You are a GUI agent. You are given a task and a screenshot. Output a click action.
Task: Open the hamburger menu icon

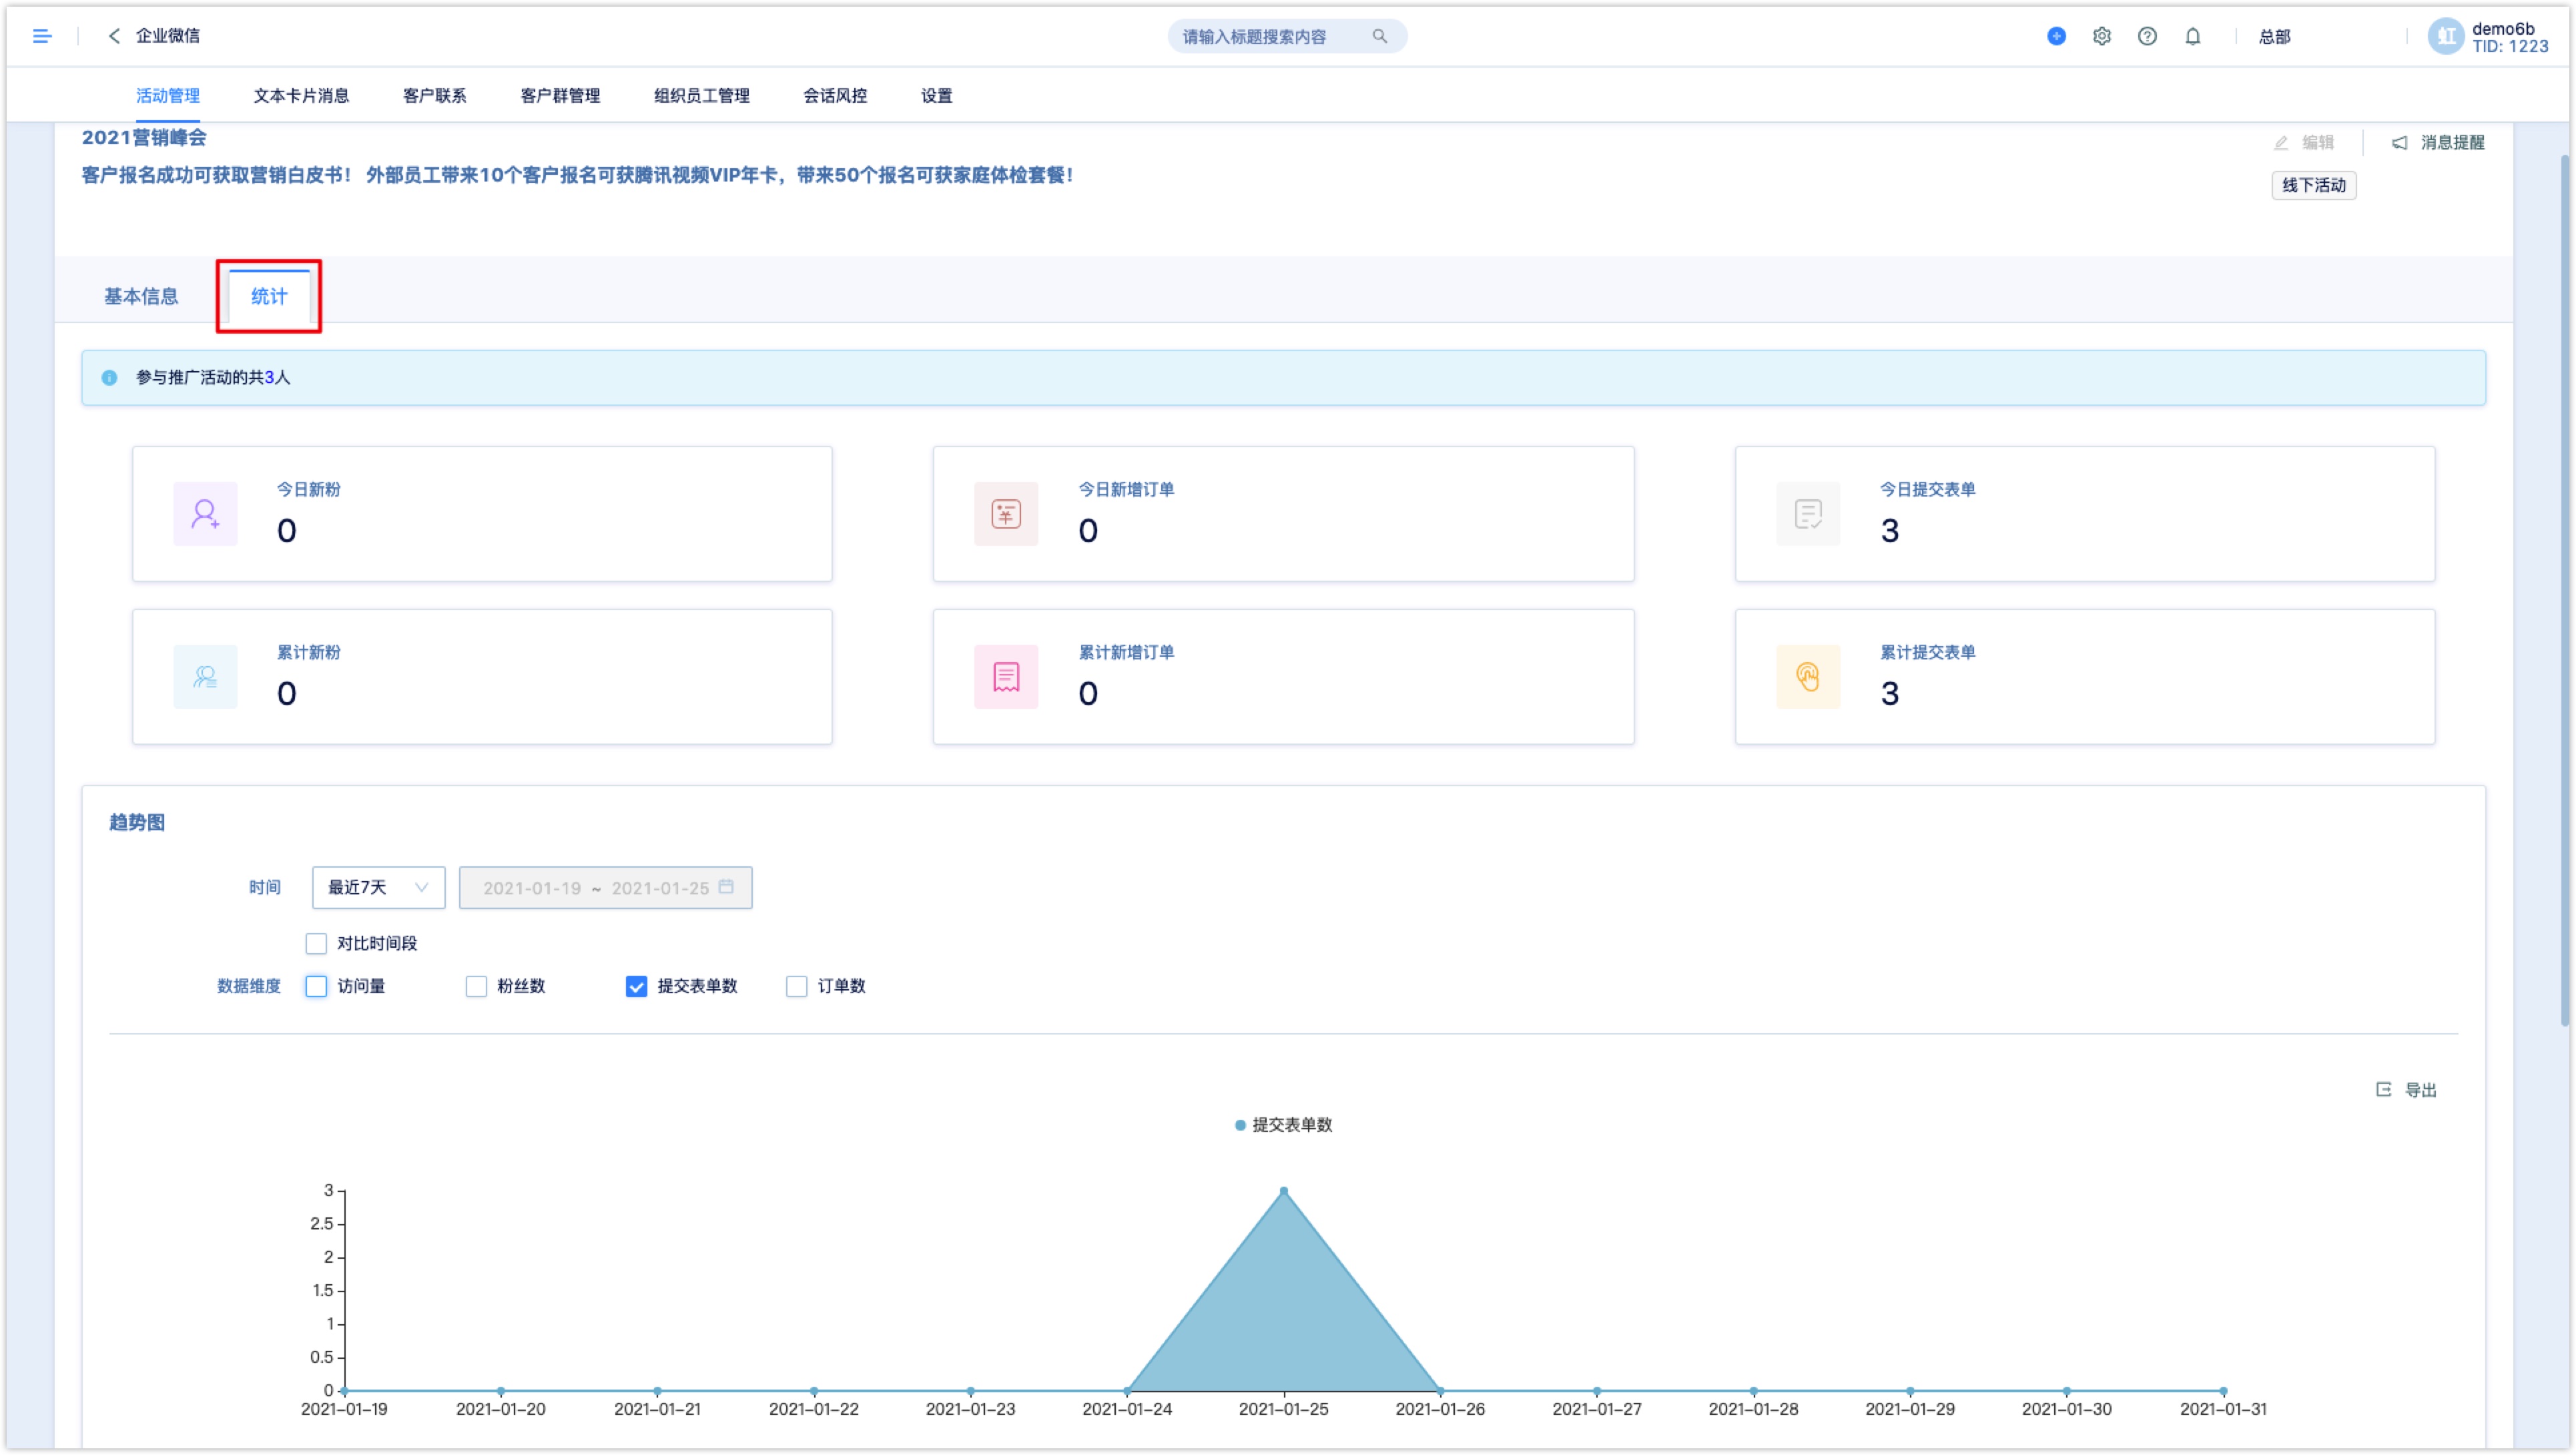click(x=42, y=36)
